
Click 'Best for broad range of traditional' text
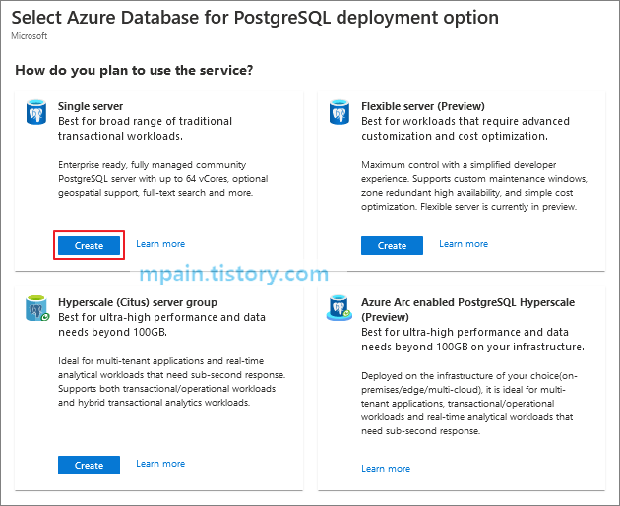point(145,121)
